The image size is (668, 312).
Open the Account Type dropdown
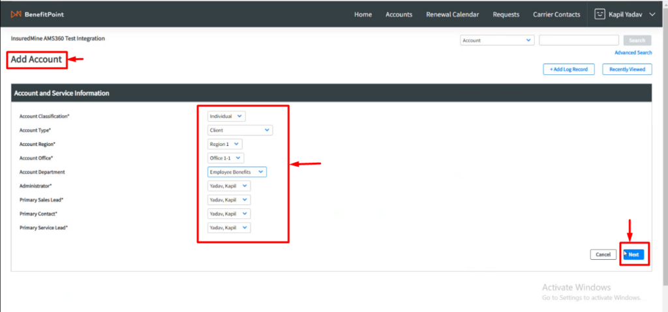(x=239, y=130)
